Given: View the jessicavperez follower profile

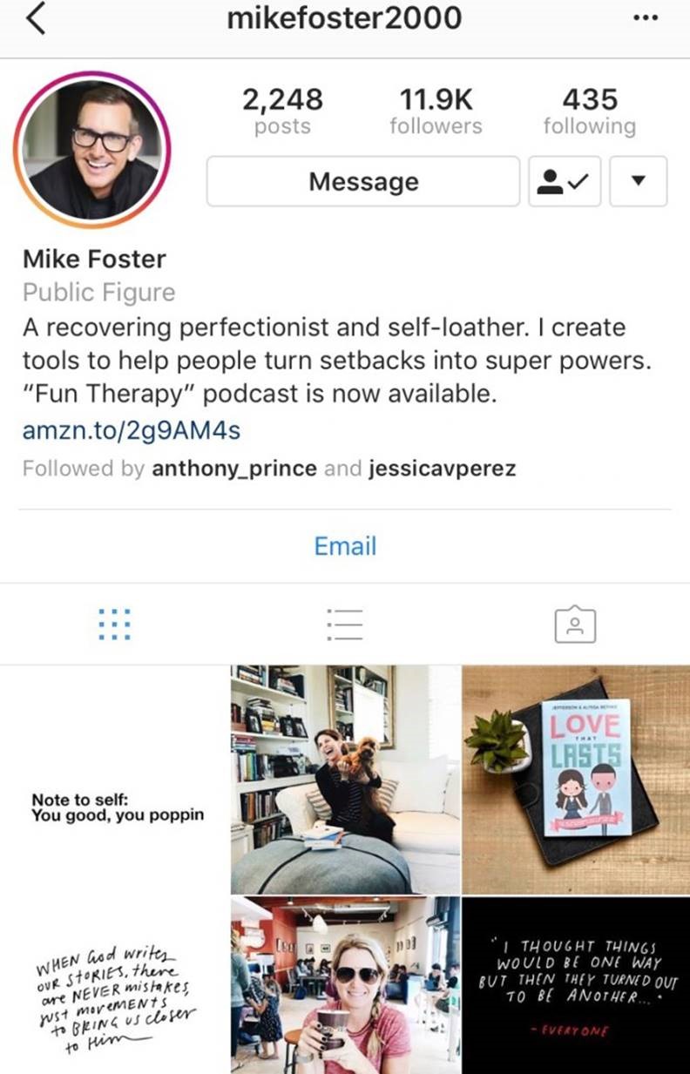Looking at the screenshot, I should click(x=442, y=469).
